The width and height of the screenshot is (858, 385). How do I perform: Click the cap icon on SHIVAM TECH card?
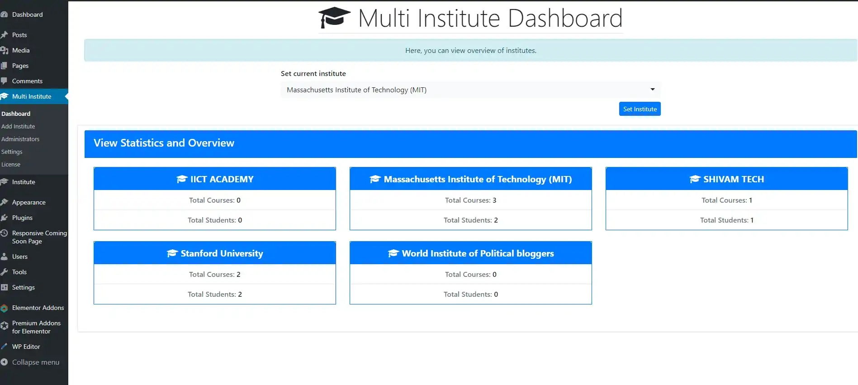tap(695, 179)
